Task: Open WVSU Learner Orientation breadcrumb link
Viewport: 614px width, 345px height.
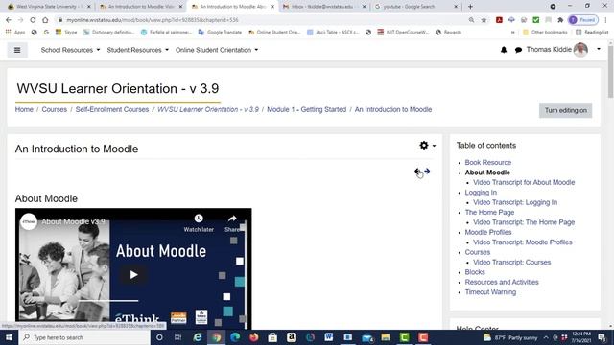Action: (x=208, y=110)
